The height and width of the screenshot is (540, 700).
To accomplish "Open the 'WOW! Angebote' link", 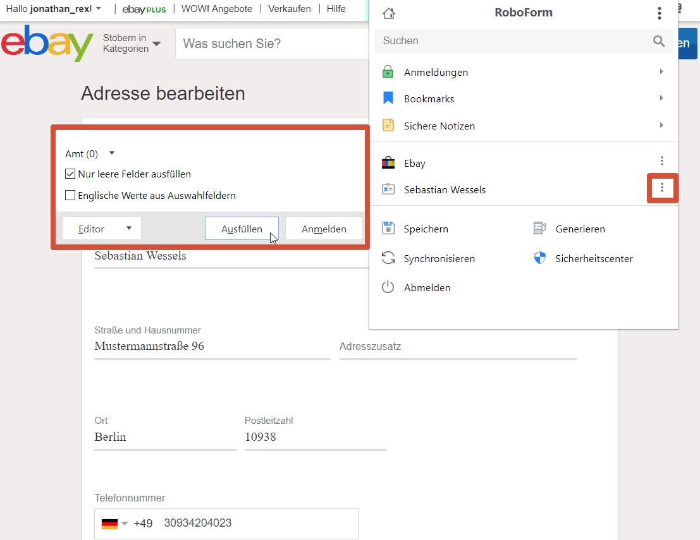I will click(x=216, y=9).
